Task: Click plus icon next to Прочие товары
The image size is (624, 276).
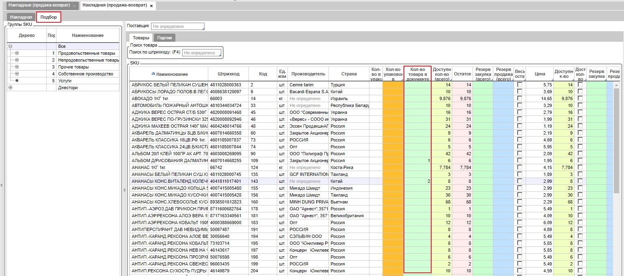Action: tap(17, 67)
